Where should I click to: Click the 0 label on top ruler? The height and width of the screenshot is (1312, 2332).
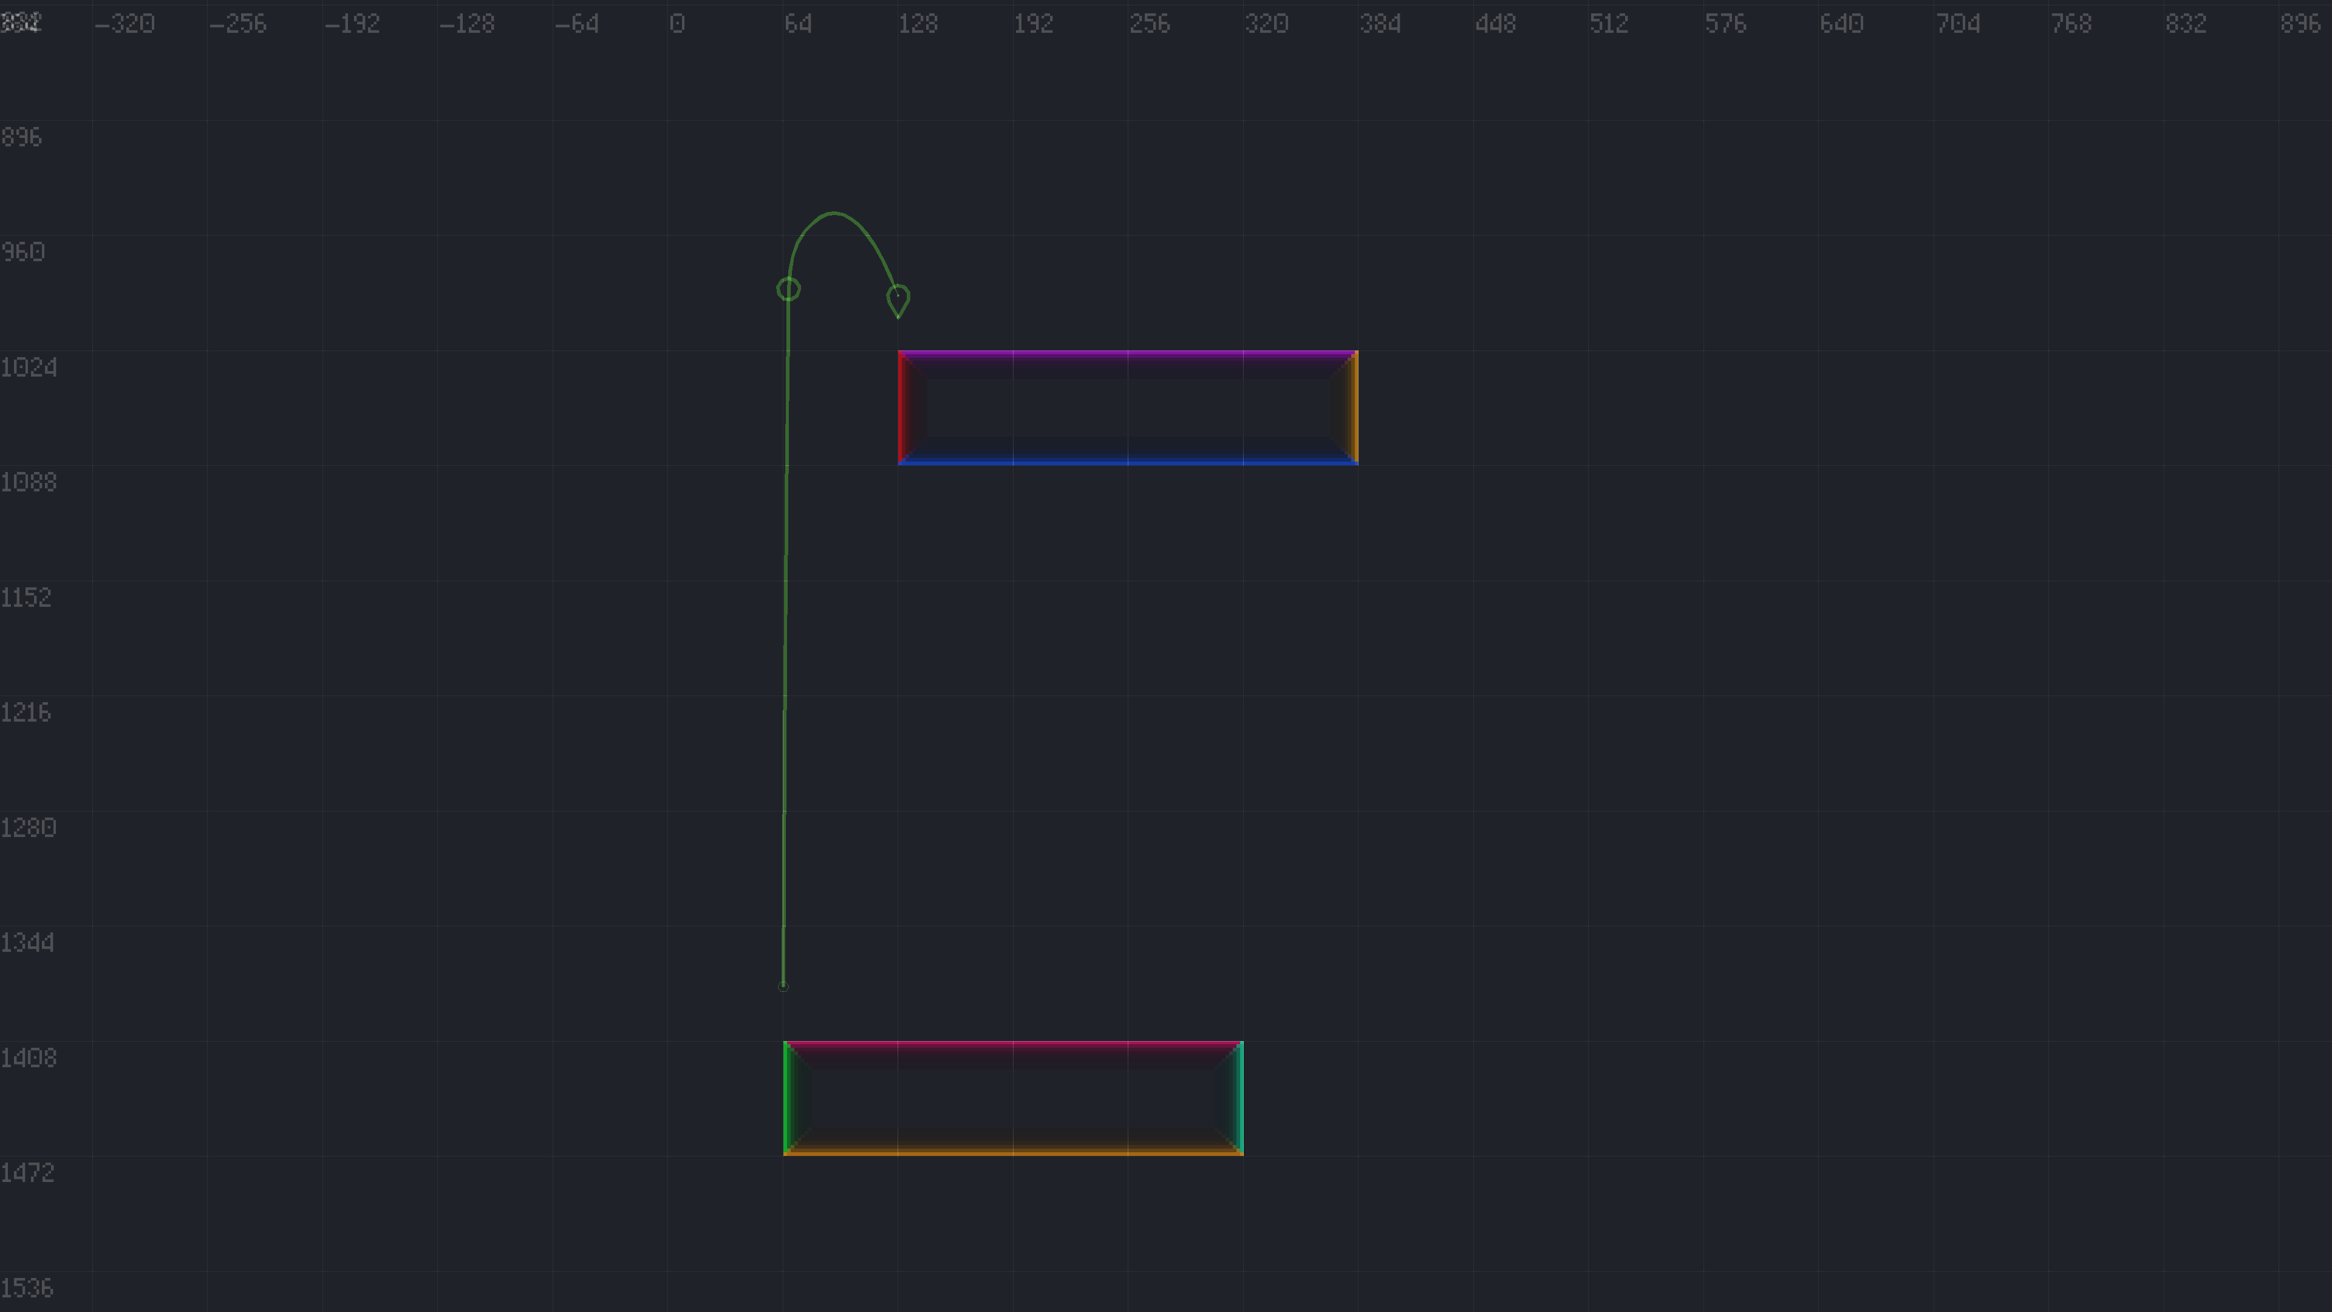point(677,24)
